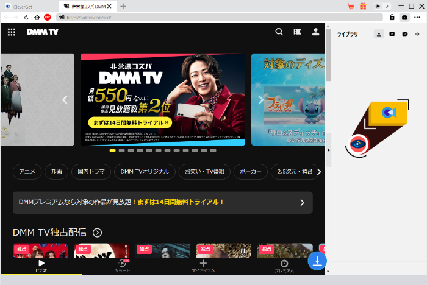Open the first 独占 thumbnail
Image resolution: width=427 pixels, height=285 pixels.
click(x=40, y=250)
